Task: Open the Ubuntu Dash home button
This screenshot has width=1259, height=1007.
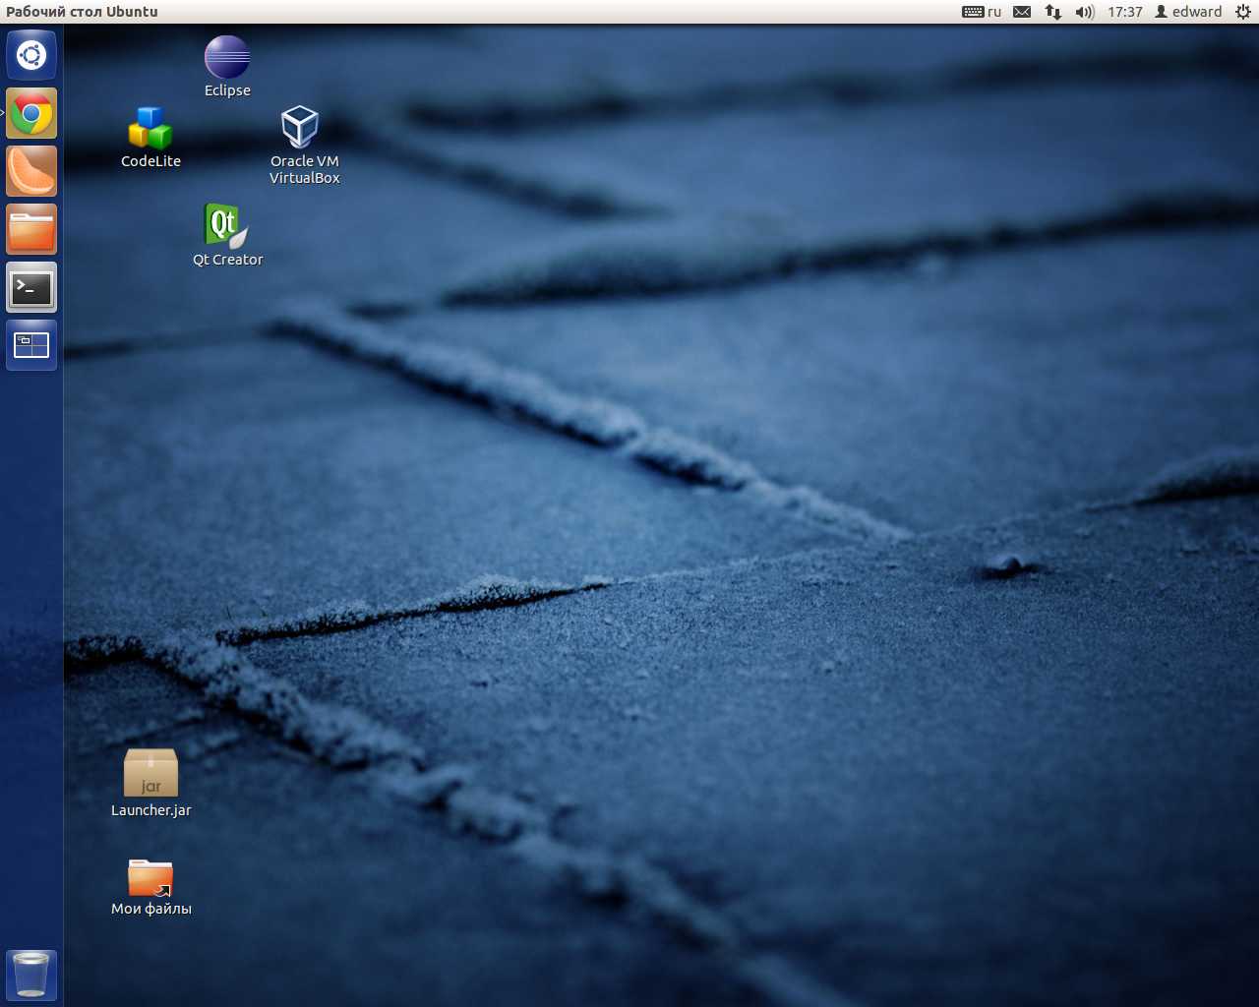Action: click(31, 55)
